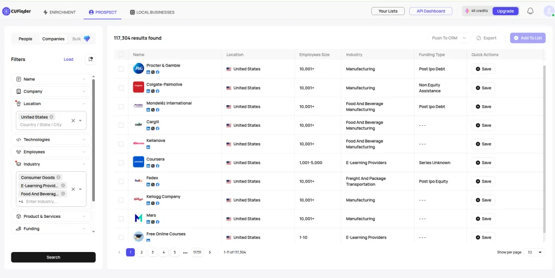Click the filters panel scrollbar
The image size is (555, 278).
(93, 140)
